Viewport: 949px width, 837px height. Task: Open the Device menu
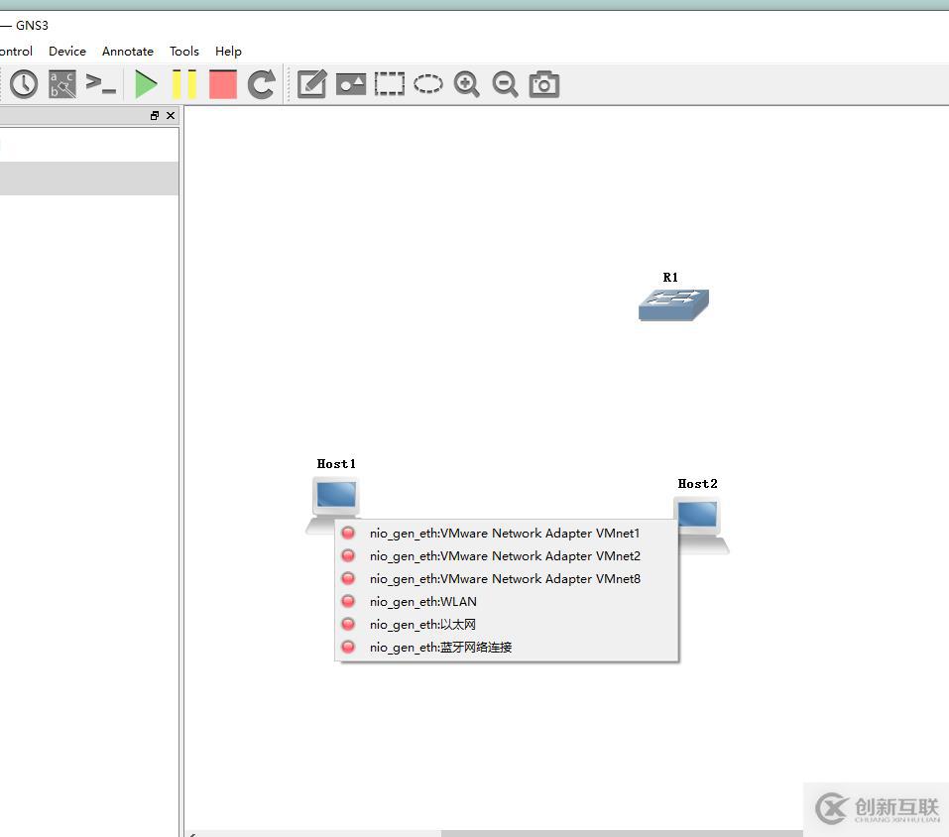tap(67, 52)
